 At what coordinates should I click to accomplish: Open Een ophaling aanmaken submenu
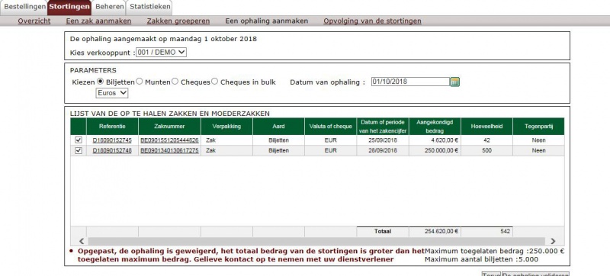coord(266,21)
